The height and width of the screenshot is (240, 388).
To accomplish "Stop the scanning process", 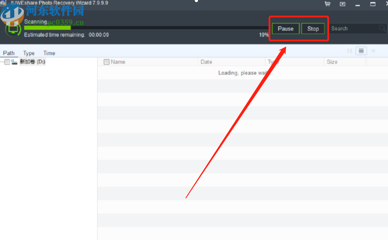I will tap(313, 29).
